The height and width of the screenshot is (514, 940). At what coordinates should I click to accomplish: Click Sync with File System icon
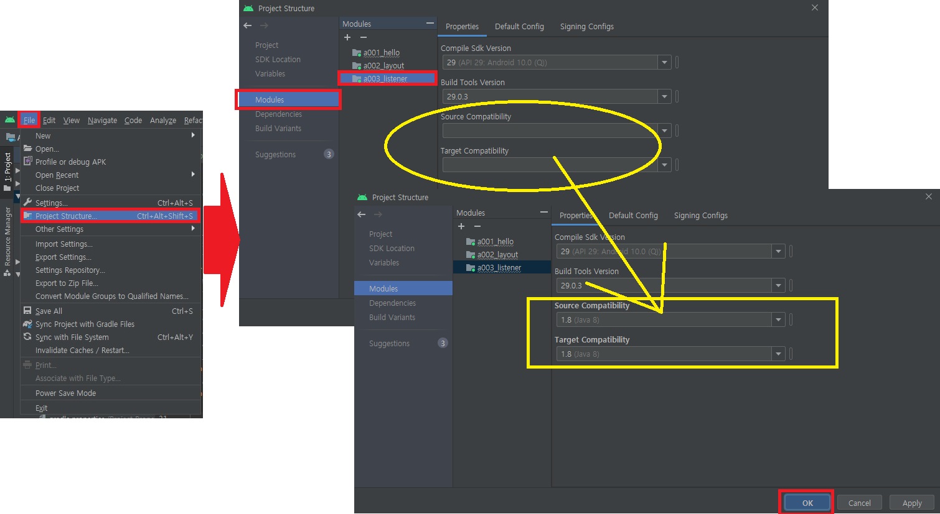(x=27, y=337)
